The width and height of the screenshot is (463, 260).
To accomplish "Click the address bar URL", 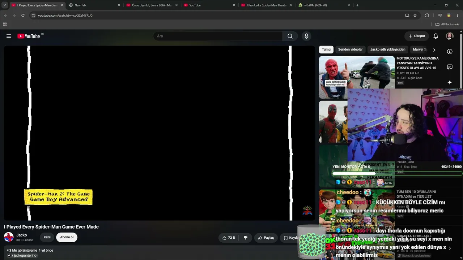I will 65,16.
